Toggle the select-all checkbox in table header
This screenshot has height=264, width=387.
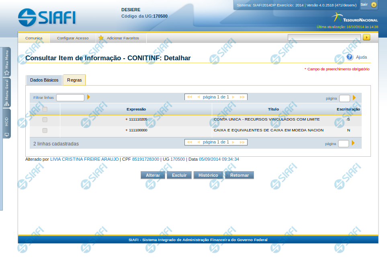[45, 109]
